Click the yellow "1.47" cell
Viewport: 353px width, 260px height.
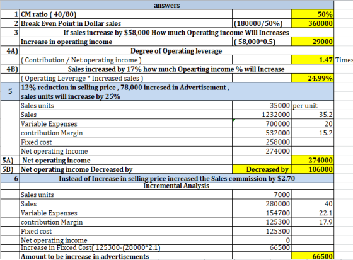313,60
